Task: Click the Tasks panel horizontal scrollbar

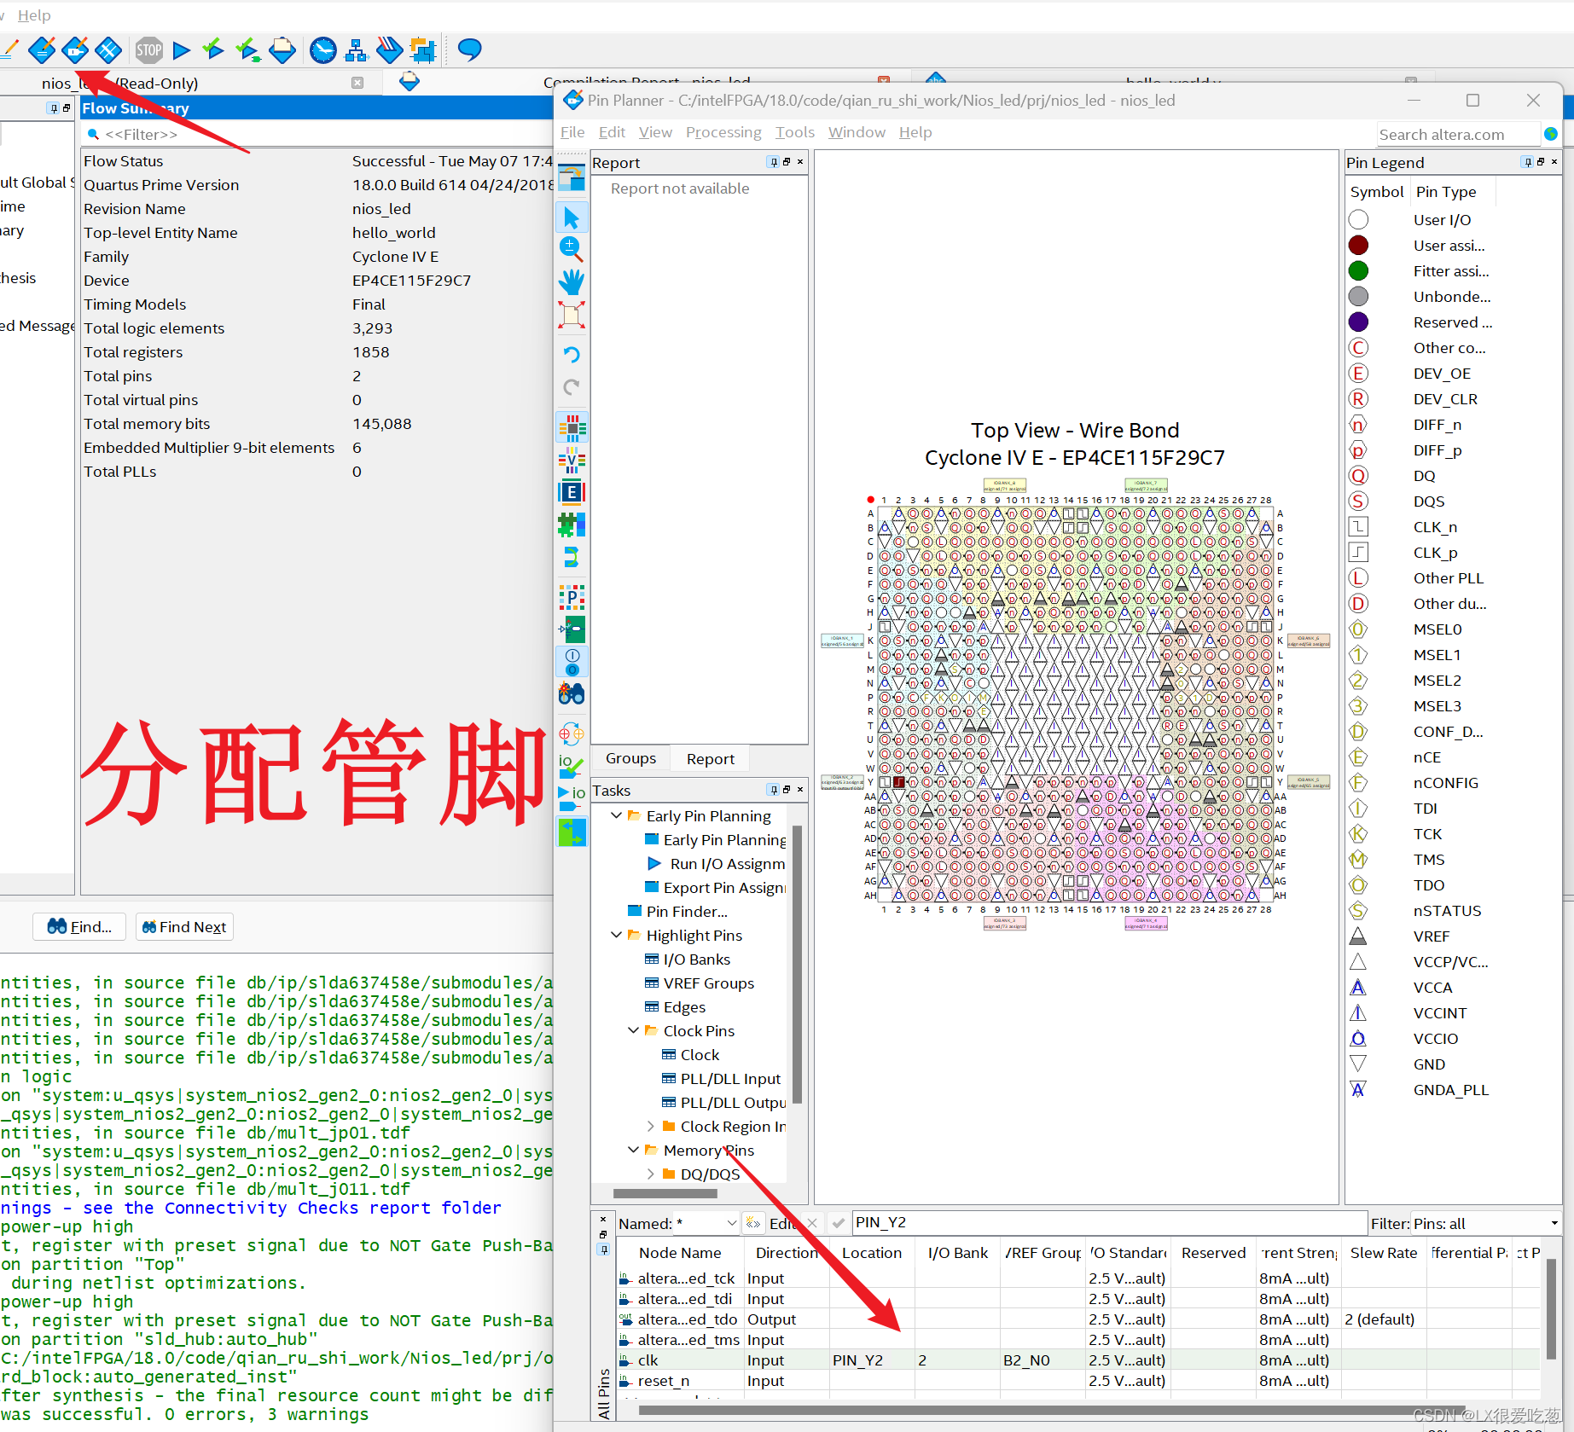Action: [x=665, y=1193]
